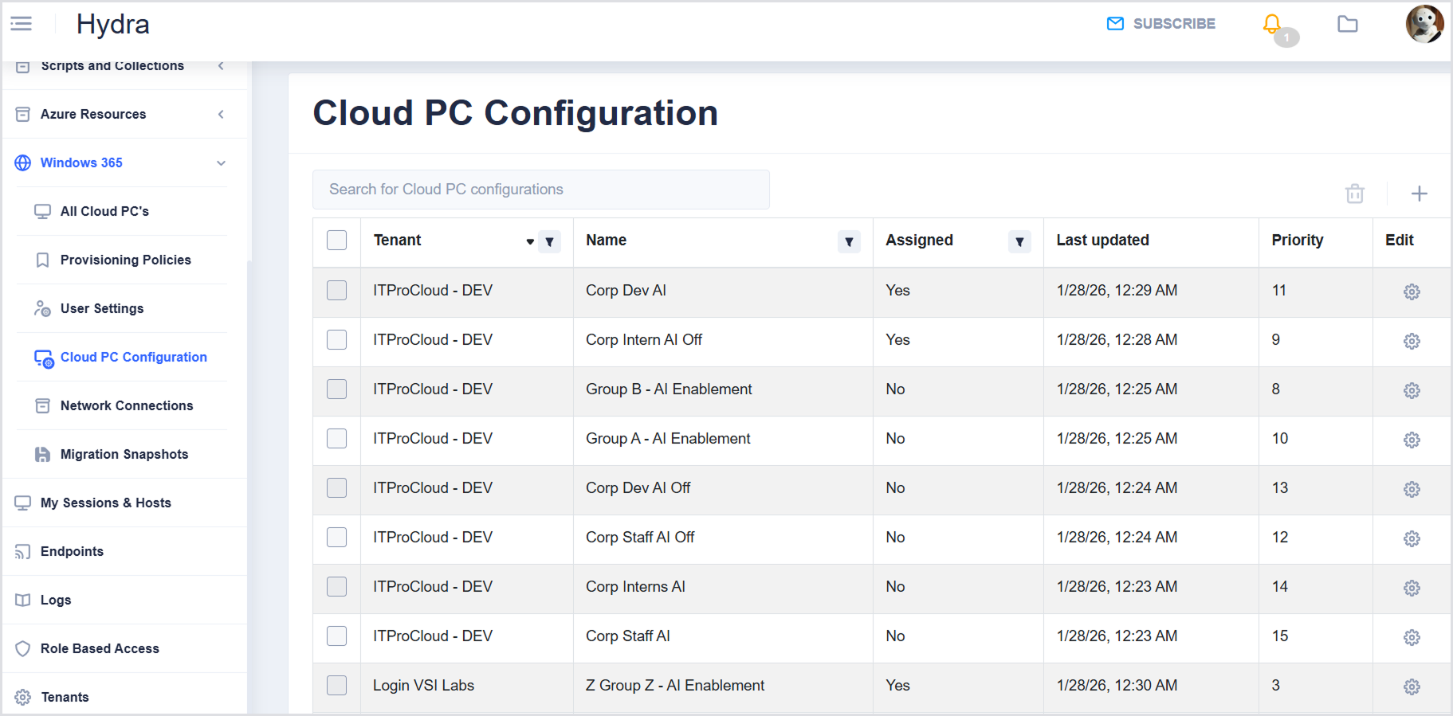Focus the Cloud PC configurations search box

[540, 190]
